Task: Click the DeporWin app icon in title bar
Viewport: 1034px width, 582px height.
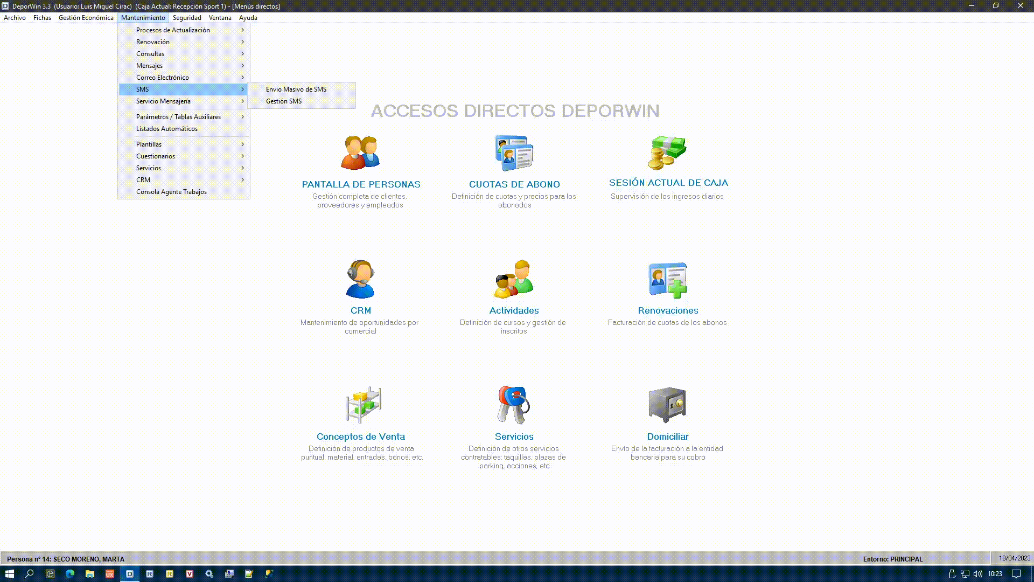Action: [x=5, y=6]
